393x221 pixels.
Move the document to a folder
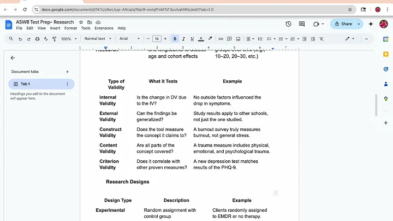tap(90, 22)
